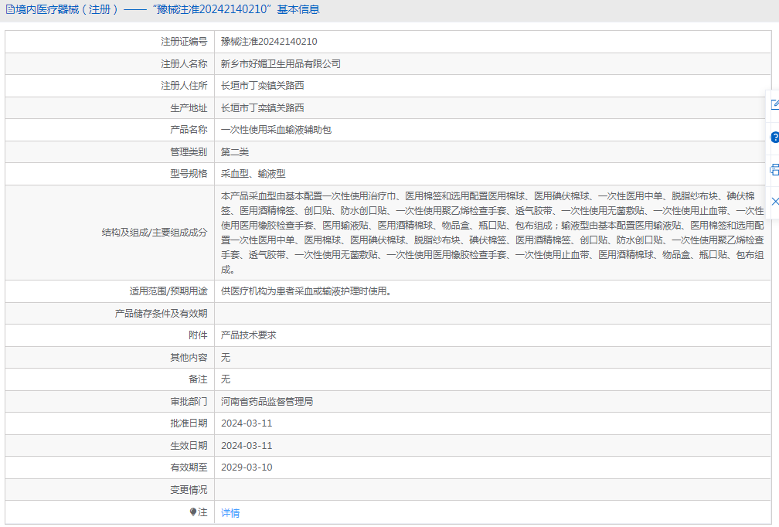Click the 无 value in 备注 row
Image resolution: width=779 pixels, height=527 pixels.
point(226,379)
